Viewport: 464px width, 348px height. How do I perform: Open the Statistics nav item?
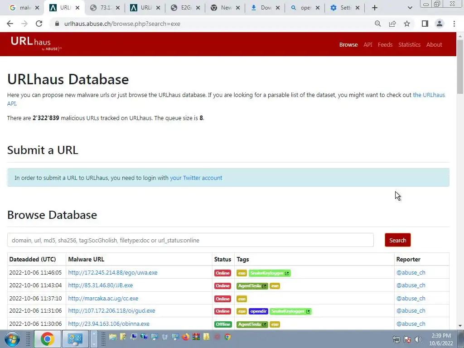click(409, 45)
